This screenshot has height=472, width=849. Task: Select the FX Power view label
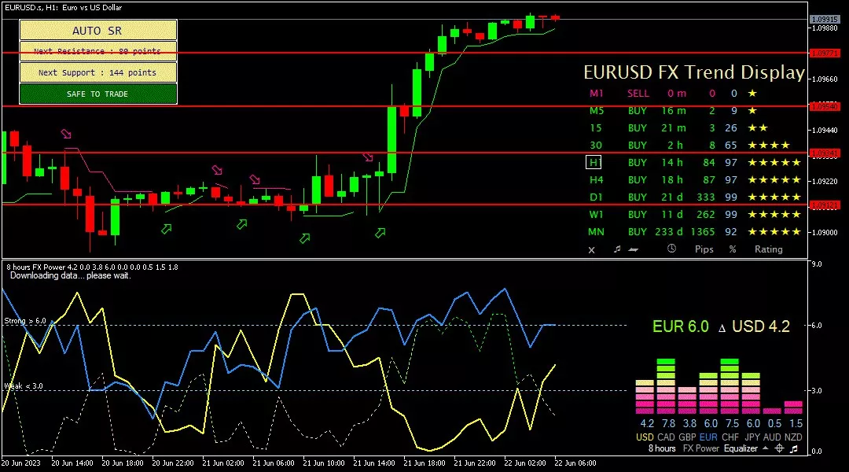coord(701,448)
